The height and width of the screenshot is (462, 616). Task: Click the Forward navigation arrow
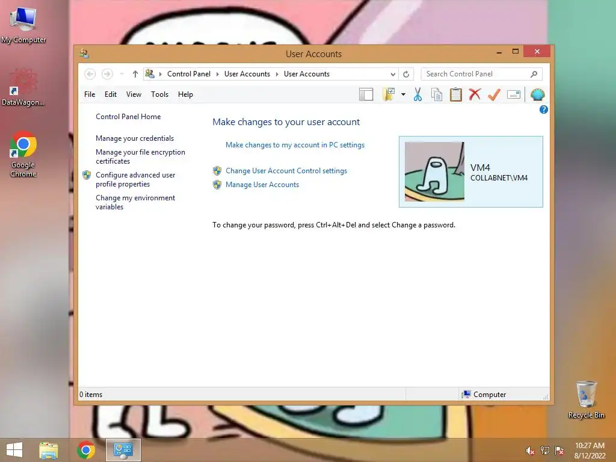[x=107, y=74]
